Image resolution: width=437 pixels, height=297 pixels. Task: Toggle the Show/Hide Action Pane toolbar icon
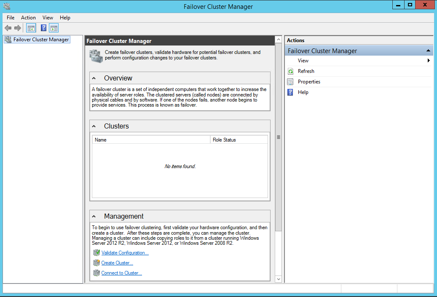pyautogui.click(x=54, y=28)
